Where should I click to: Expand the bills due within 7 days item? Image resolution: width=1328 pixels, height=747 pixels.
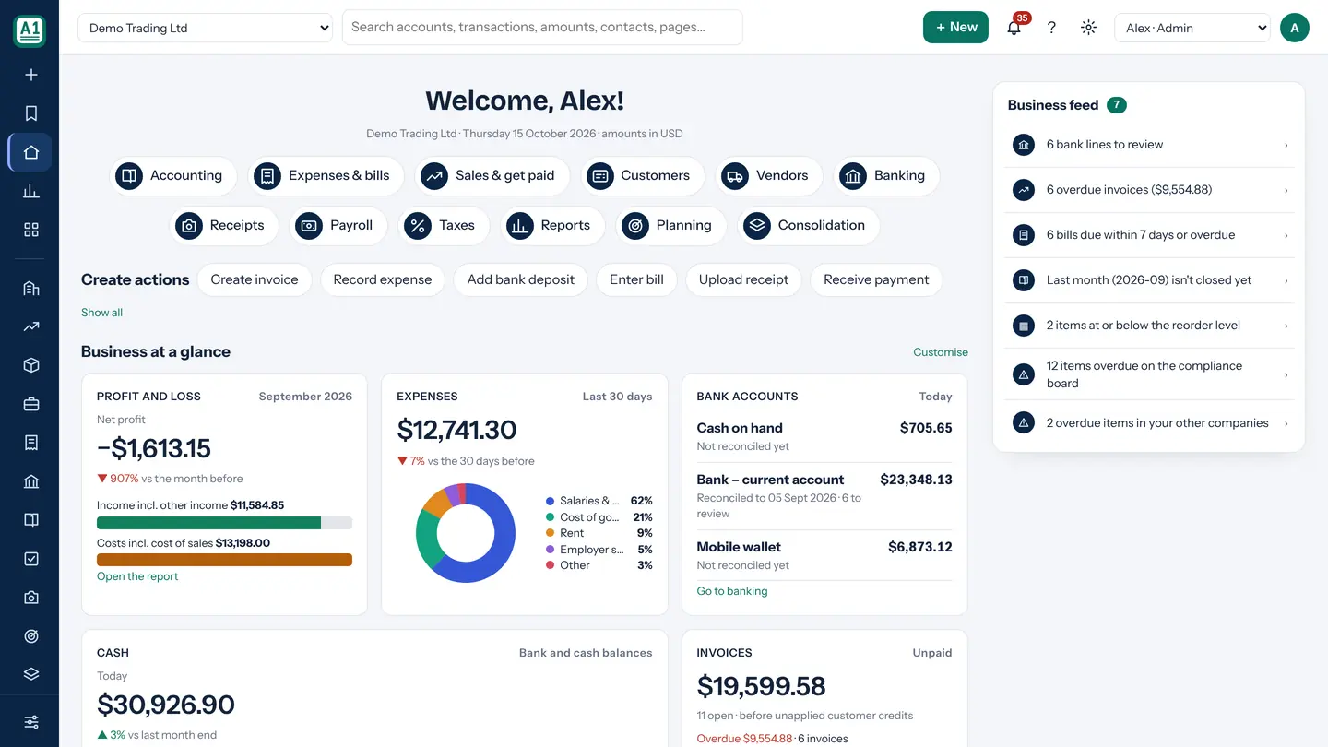pos(1149,235)
